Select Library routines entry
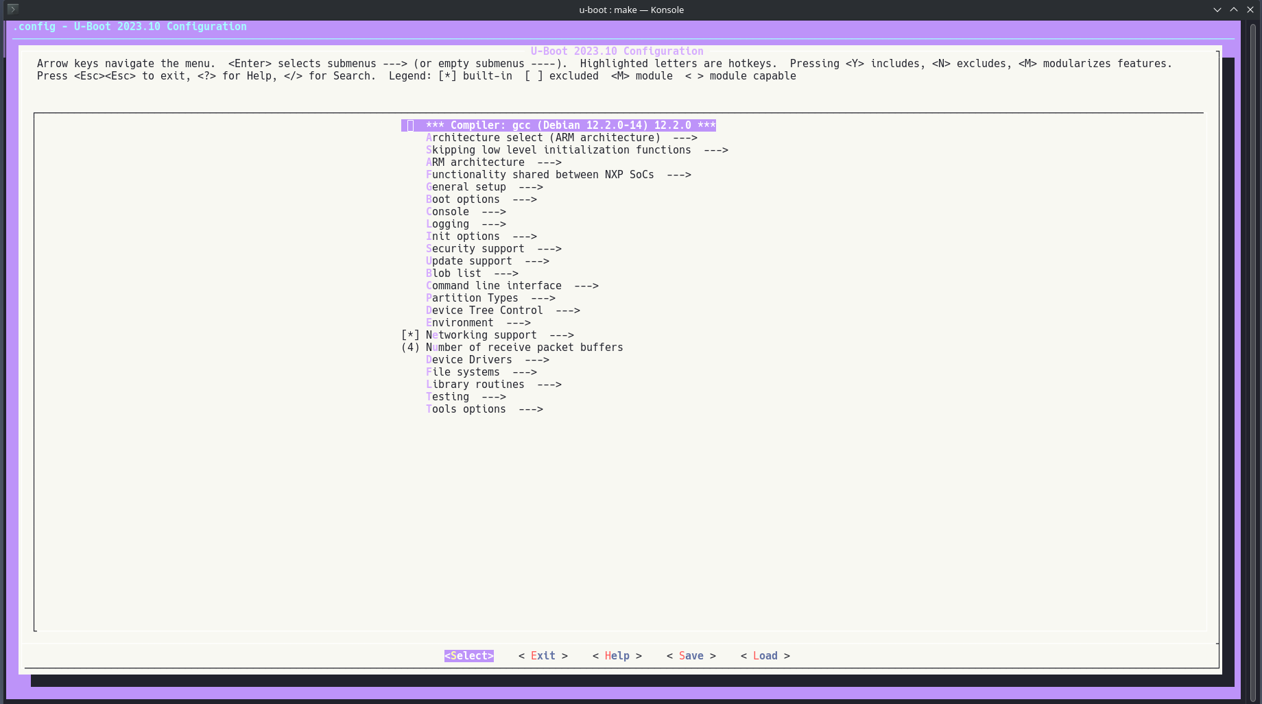 pyautogui.click(x=493, y=385)
